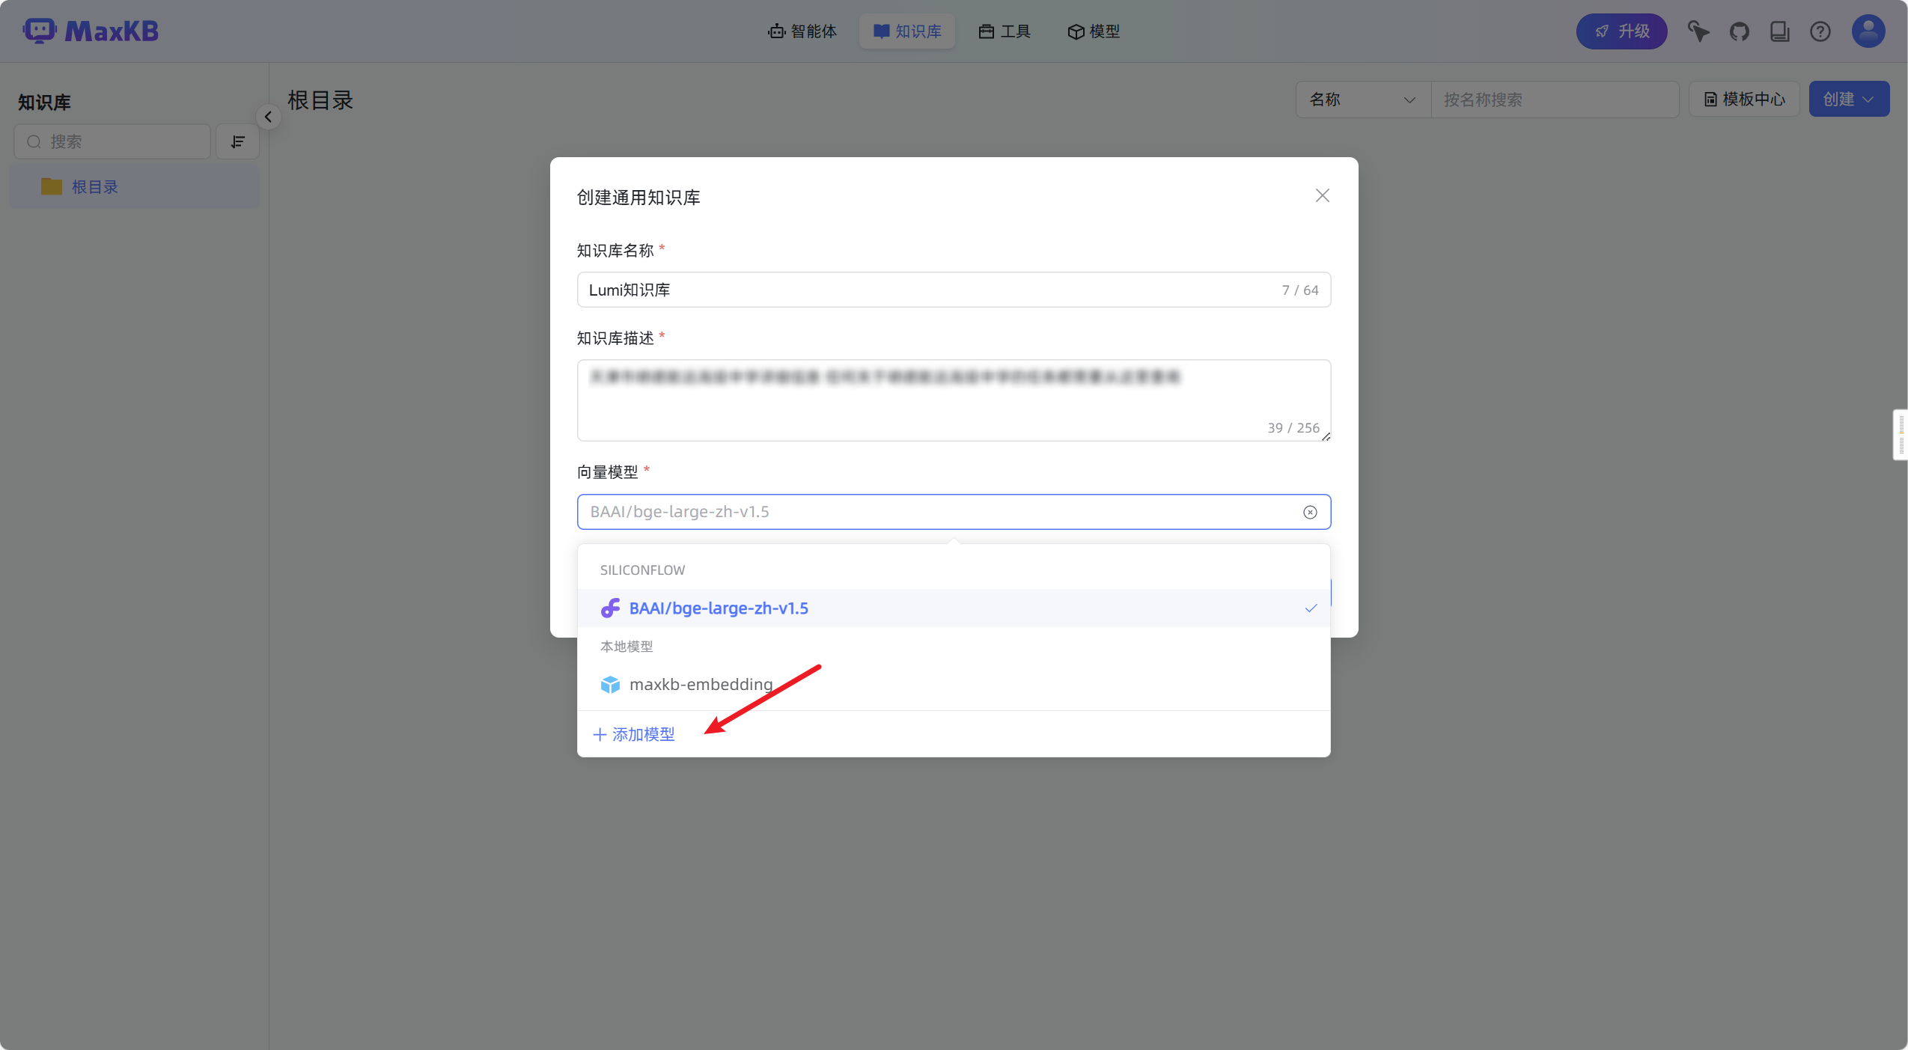Open the 工具 tab

point(1005,31)
